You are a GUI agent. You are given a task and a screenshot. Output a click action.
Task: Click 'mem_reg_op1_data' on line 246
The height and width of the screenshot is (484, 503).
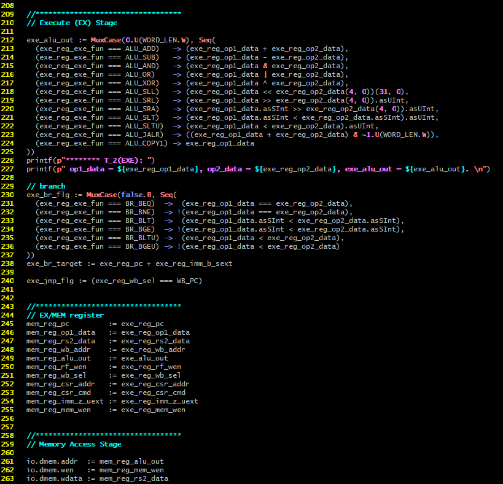[61, 333]
